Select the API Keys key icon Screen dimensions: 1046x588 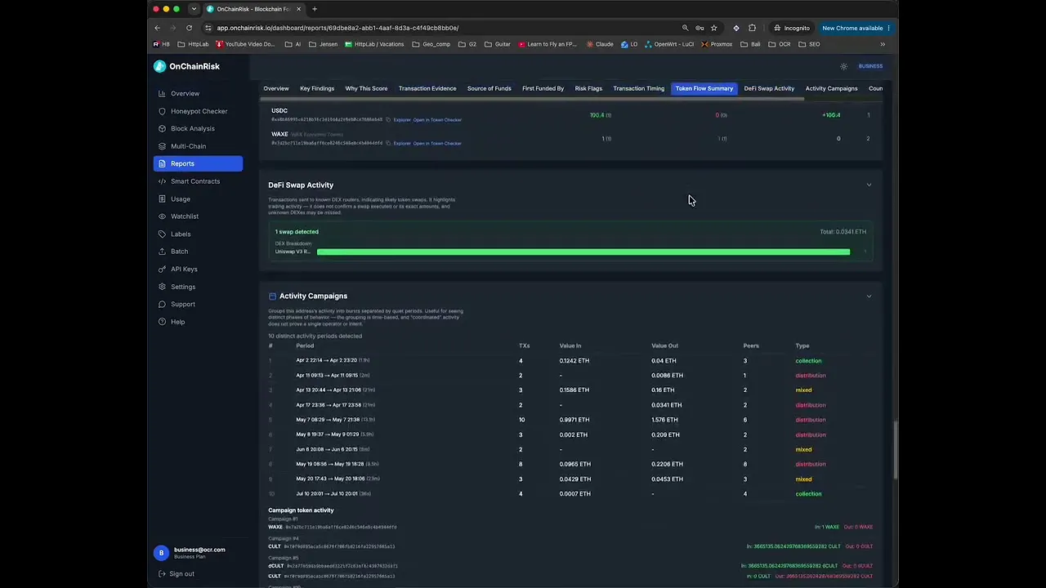[x=162, y=269]
